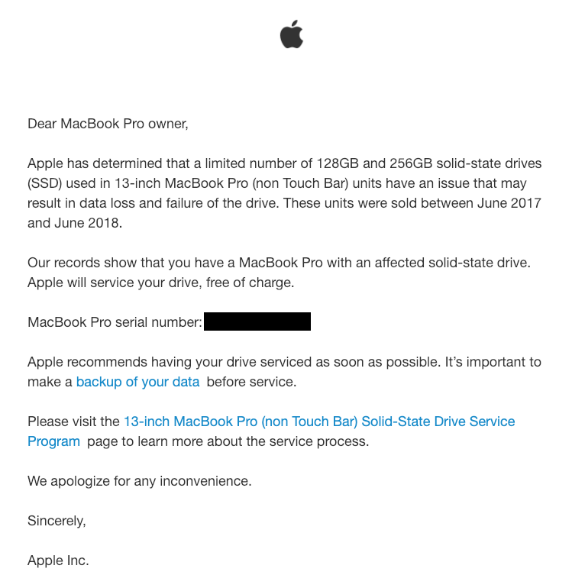Click the Apple logo at top

coord(292,34)
